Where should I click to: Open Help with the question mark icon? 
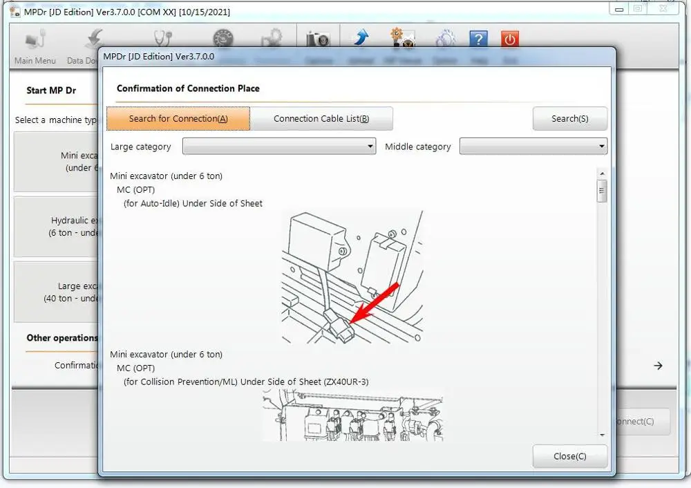(479, 39)
